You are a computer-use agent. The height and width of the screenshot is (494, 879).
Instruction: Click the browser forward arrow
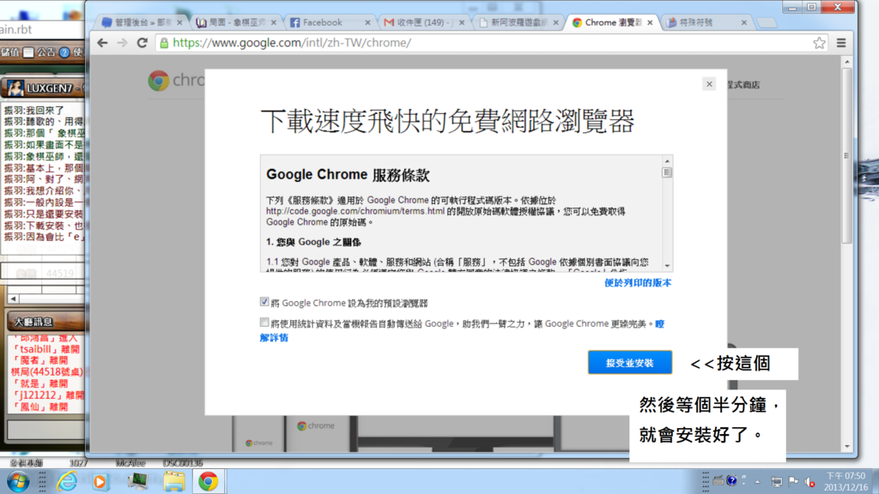(122, 43)
